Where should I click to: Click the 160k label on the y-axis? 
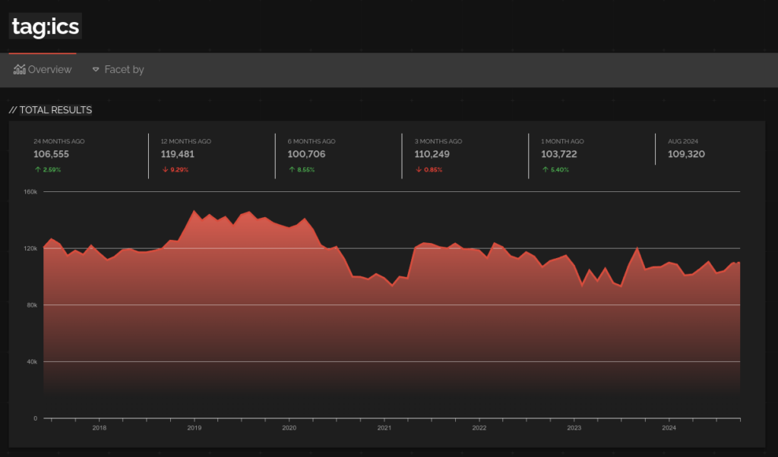click(30, 192)
